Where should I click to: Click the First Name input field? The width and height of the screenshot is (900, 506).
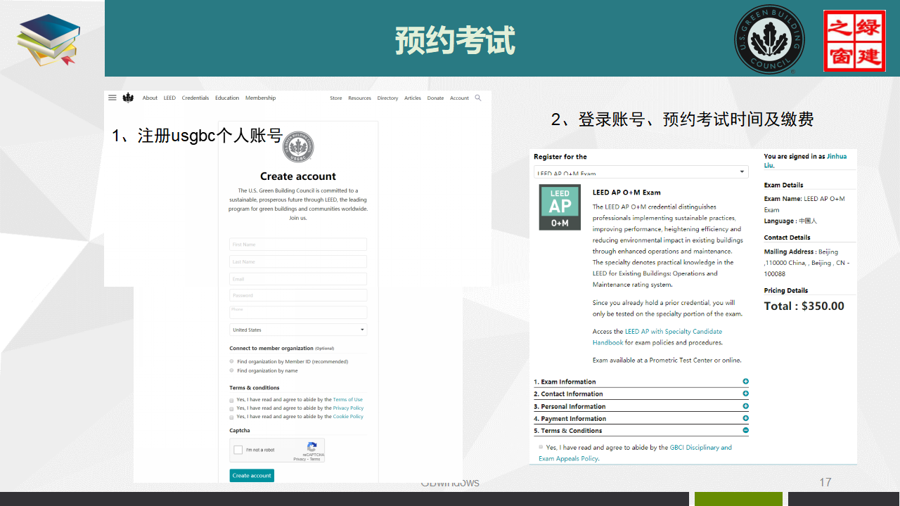(298, 245)
